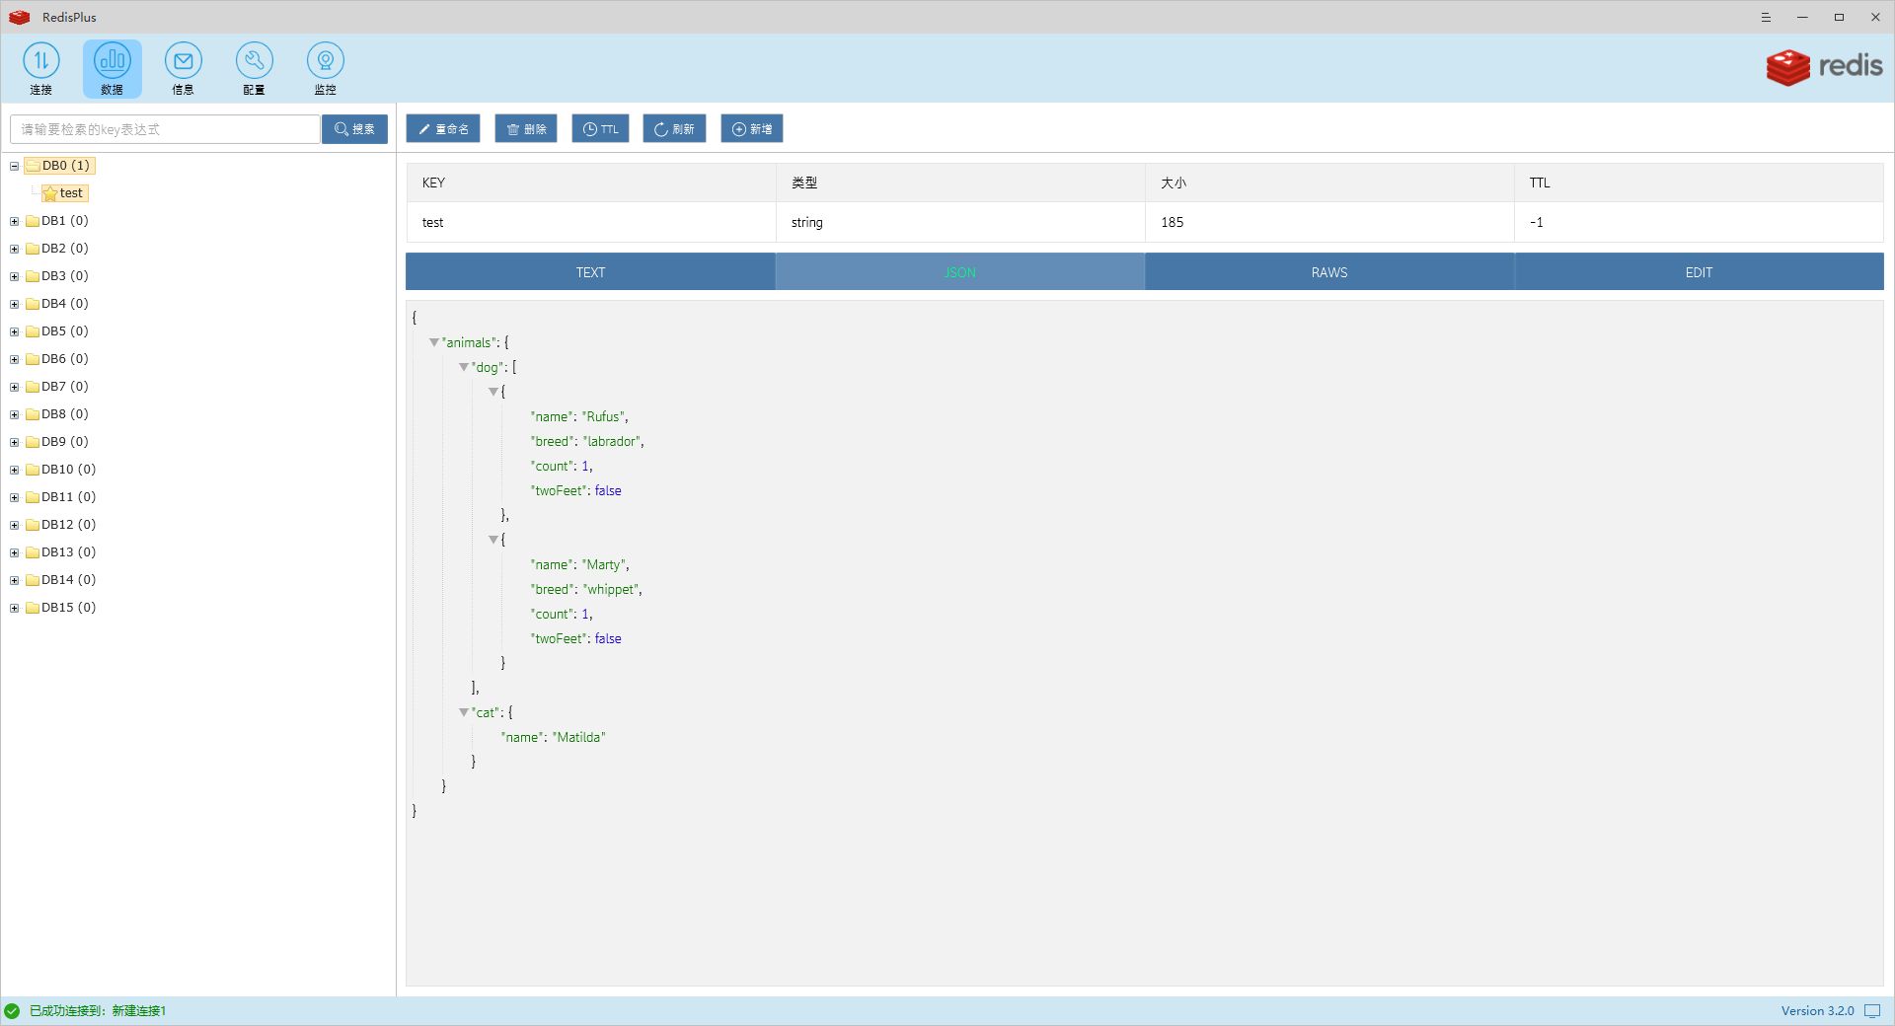This screenshot has width=1895, height=1026.
Task: Click the "Matilda" name value
Action: tap(578, 737)
